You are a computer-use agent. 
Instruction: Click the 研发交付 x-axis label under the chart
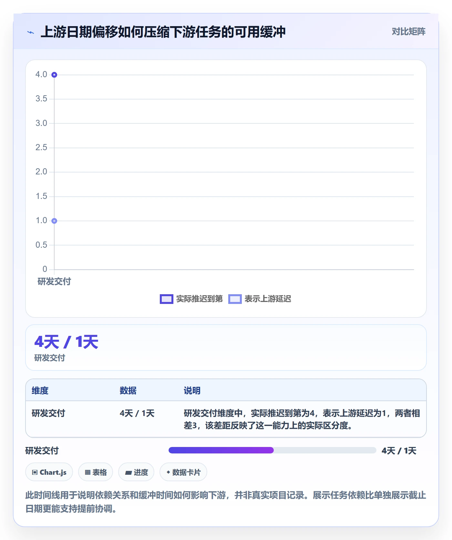click(54, 282)
